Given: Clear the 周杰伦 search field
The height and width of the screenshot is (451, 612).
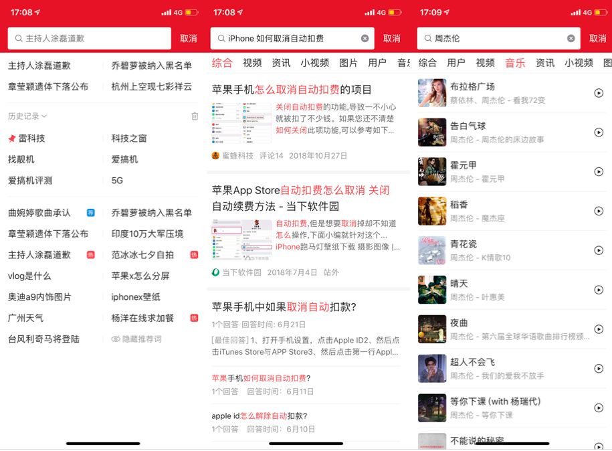Looking at the screenshot, I should pyautogui.click(x=571, y=38).
